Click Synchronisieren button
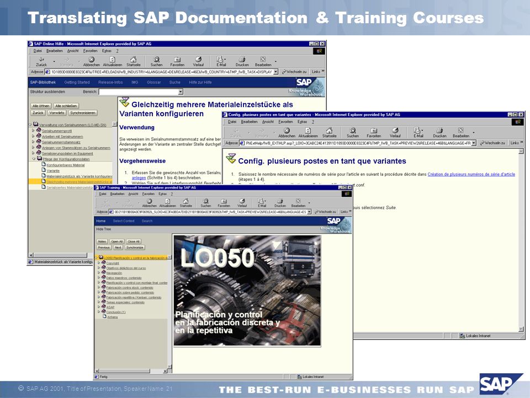Image resolution: width=530 pixels, height=398 pixels. pyautogui.click(x=83, y=113)
